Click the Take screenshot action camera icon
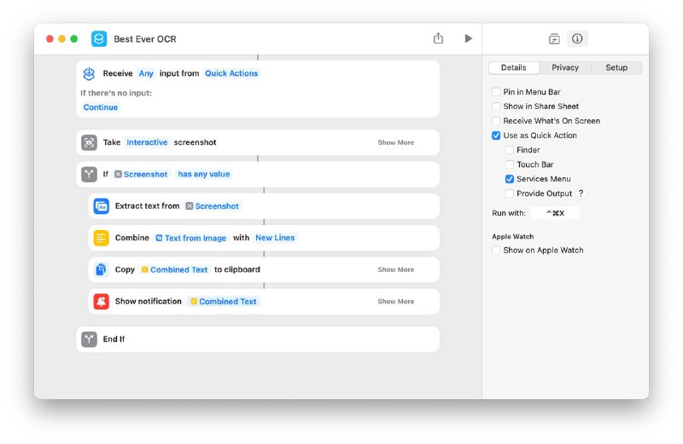This screenshot has width=683, height=444. click(x=89, y=142)
